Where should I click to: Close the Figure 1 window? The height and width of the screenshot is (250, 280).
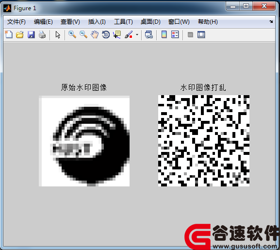tap(264, 6)
